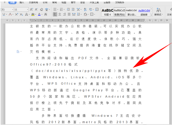This screenshot has height=125, width=172.
Task: Apply superscript formatting
Action: point(16,14)
